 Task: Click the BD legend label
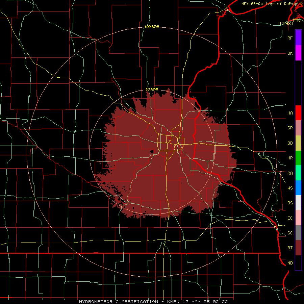(290, 143)
